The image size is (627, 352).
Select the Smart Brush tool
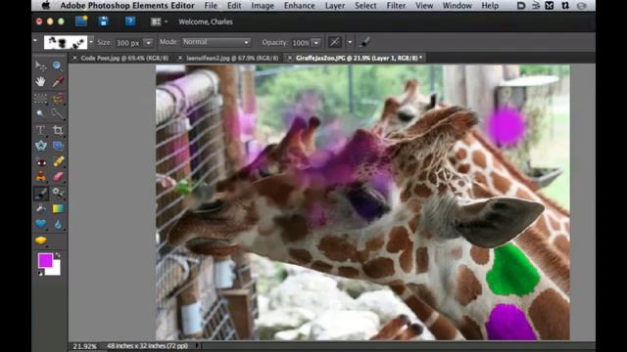[x=58, y=194]
